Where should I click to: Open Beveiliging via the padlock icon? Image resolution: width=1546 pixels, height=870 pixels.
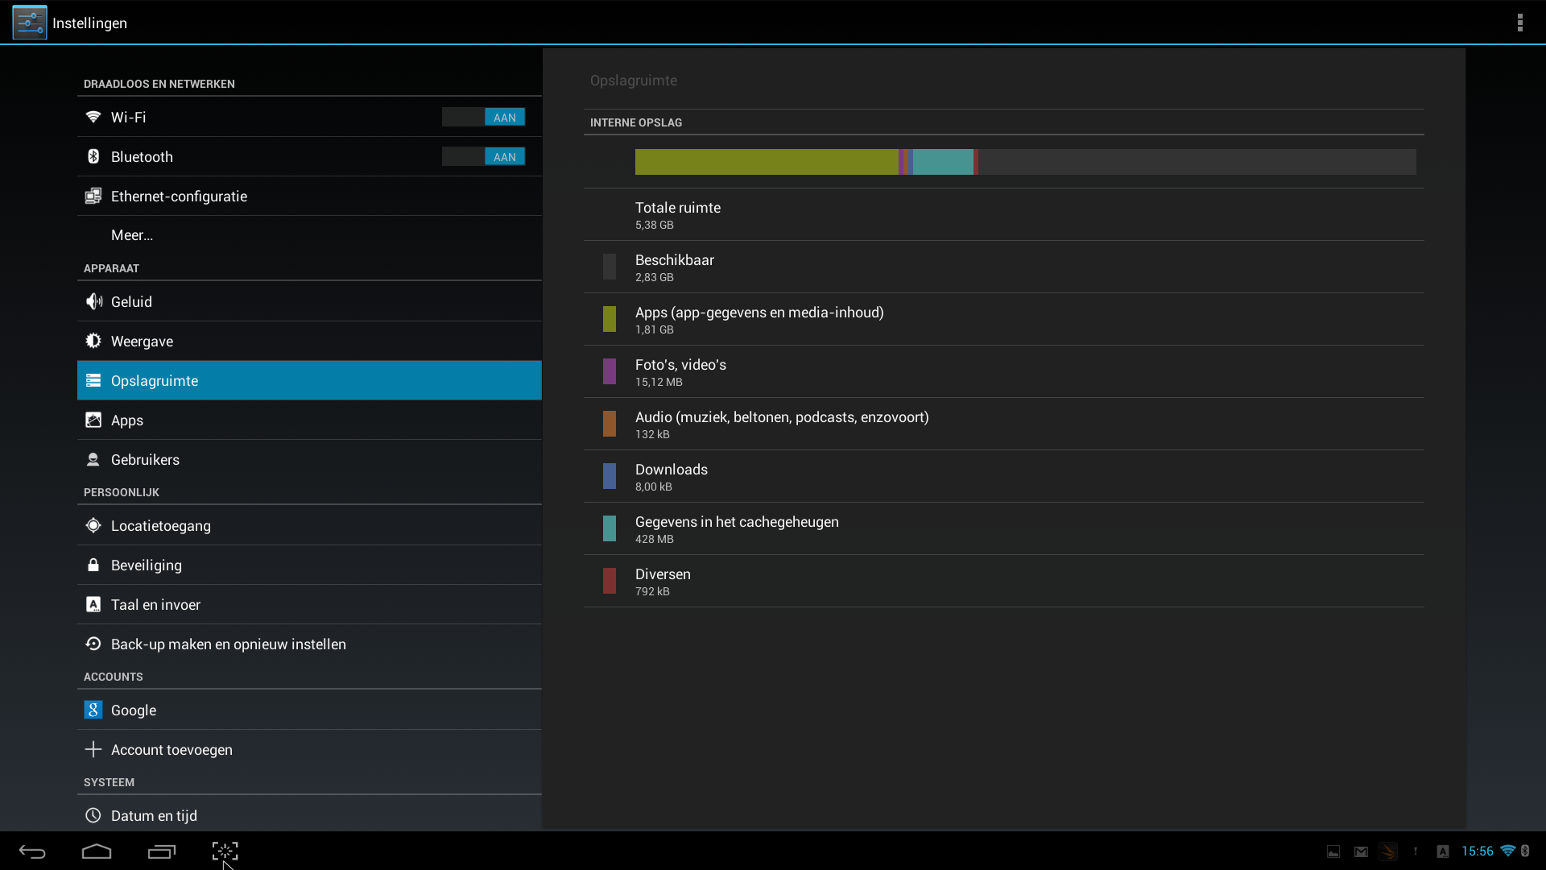click(93, 565)
